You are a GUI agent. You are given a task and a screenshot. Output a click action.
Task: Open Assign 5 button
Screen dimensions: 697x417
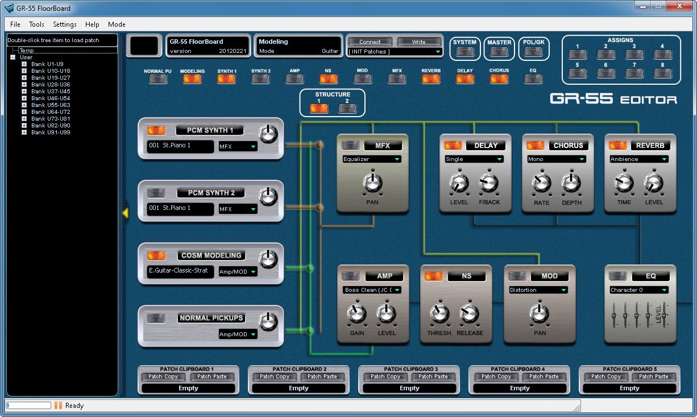tap(578, 73)
